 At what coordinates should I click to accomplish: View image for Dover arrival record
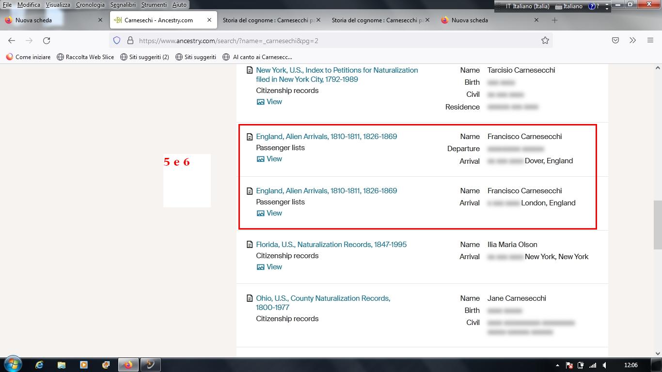pos(269,159)
